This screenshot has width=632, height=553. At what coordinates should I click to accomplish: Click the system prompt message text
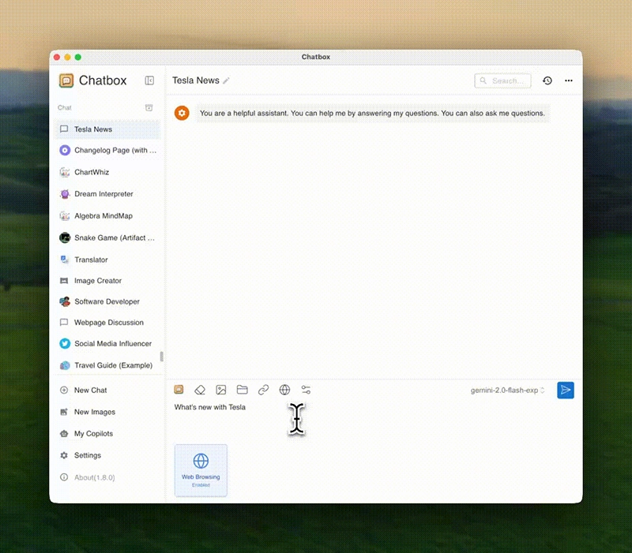372,113
